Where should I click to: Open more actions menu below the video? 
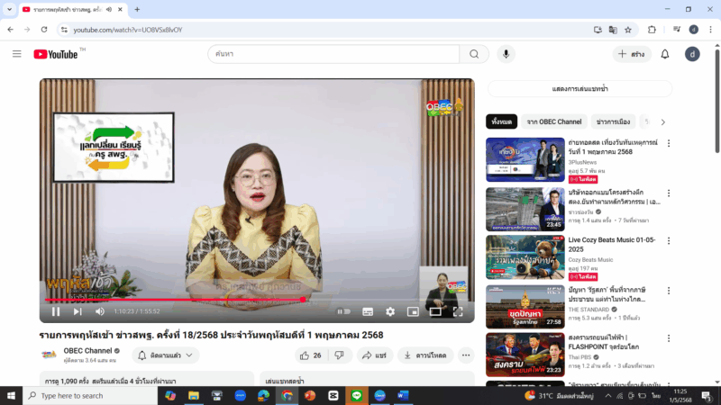[x=466, y=355]
